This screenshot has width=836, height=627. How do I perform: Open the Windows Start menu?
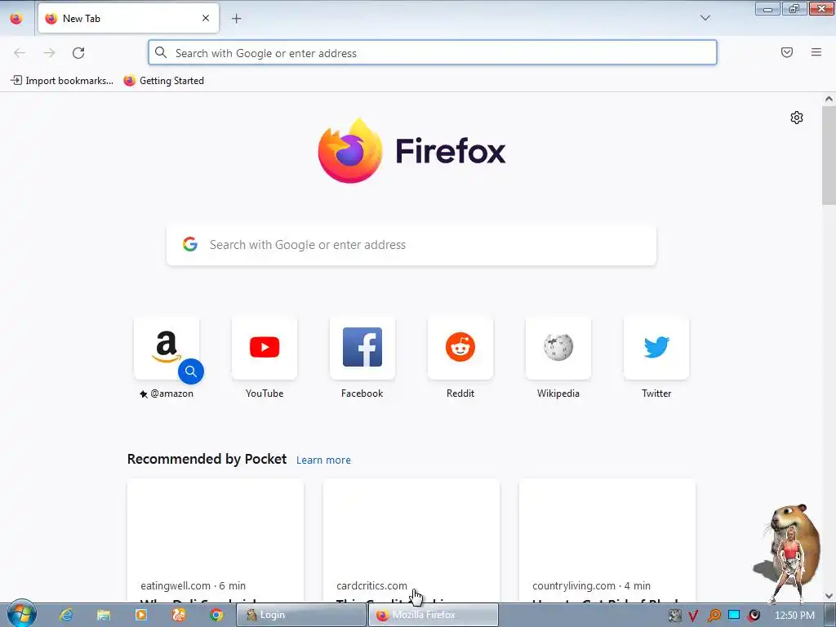[x=21, y=614]
